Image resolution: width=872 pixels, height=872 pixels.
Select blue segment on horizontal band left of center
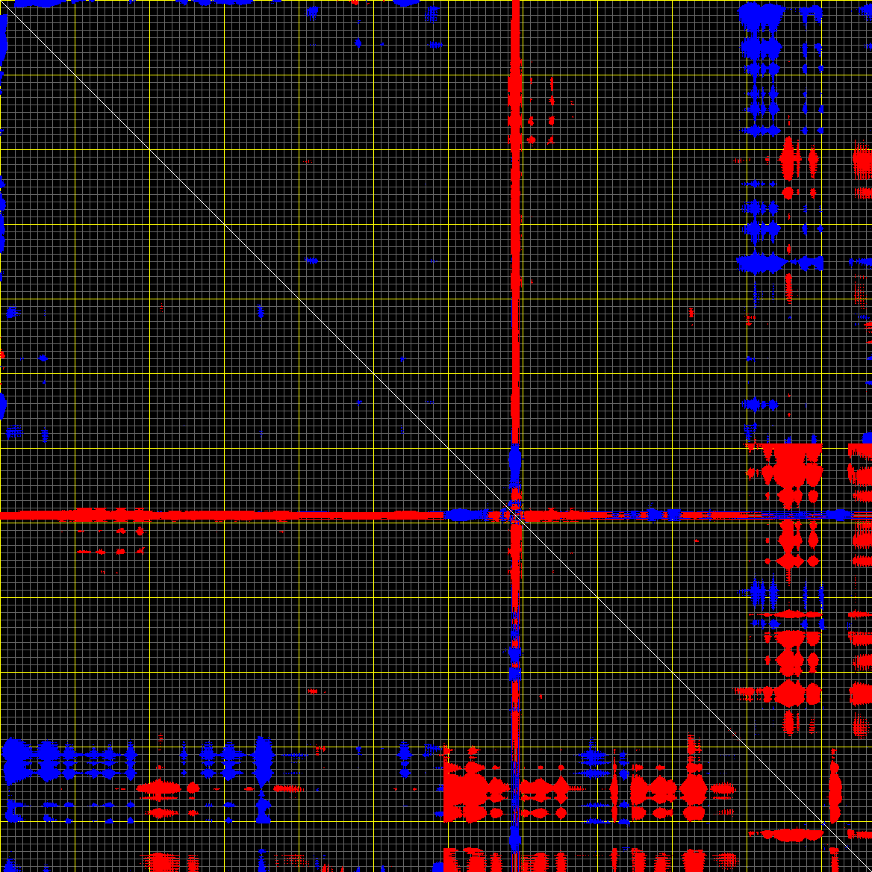click(x=464, y=514)
